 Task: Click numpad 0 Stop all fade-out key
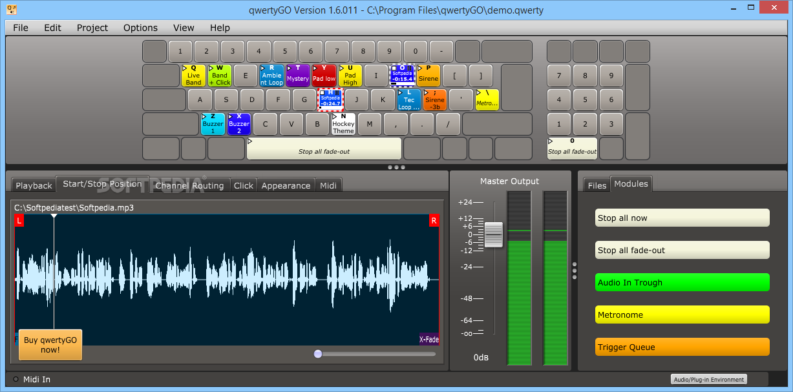(x=572, y=149)
